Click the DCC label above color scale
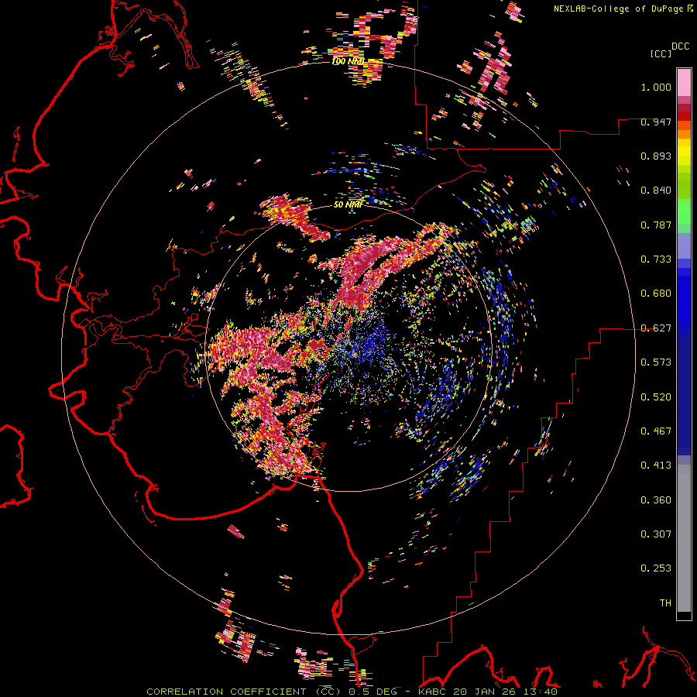The image size is (697, 697). (x=680, y=46)
